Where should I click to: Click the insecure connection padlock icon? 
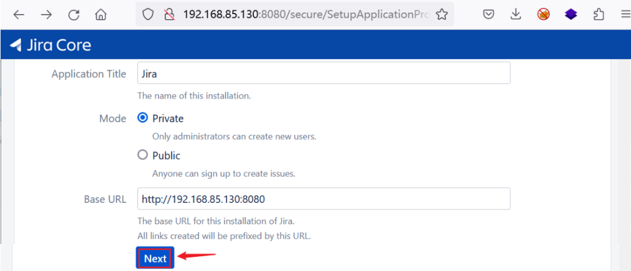click(170, 15)
